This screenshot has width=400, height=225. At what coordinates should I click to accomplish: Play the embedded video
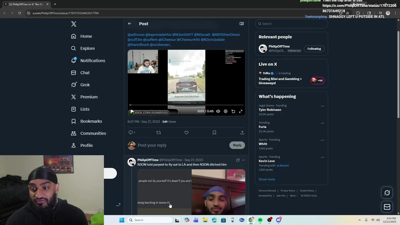coord(132,112)
